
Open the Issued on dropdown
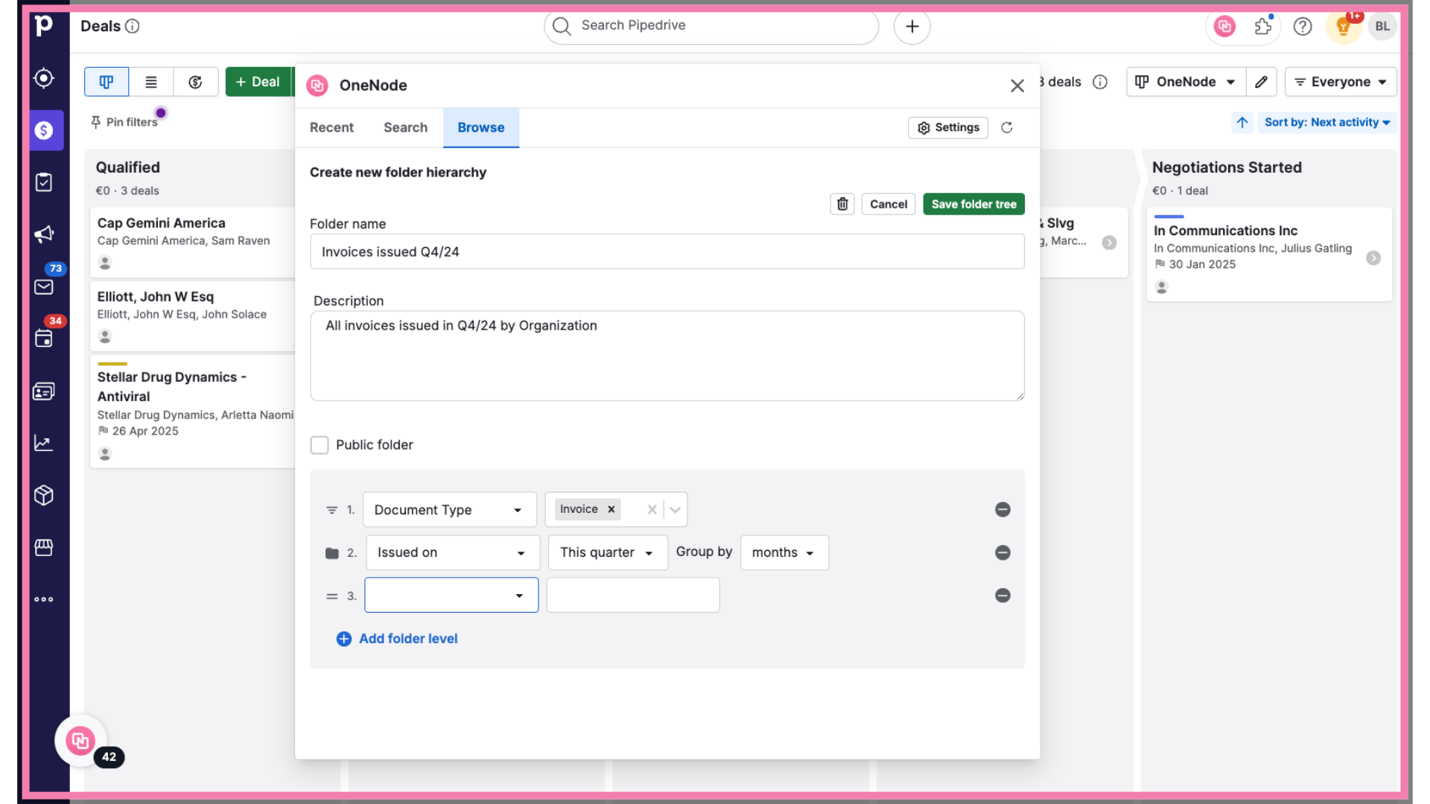453,552
